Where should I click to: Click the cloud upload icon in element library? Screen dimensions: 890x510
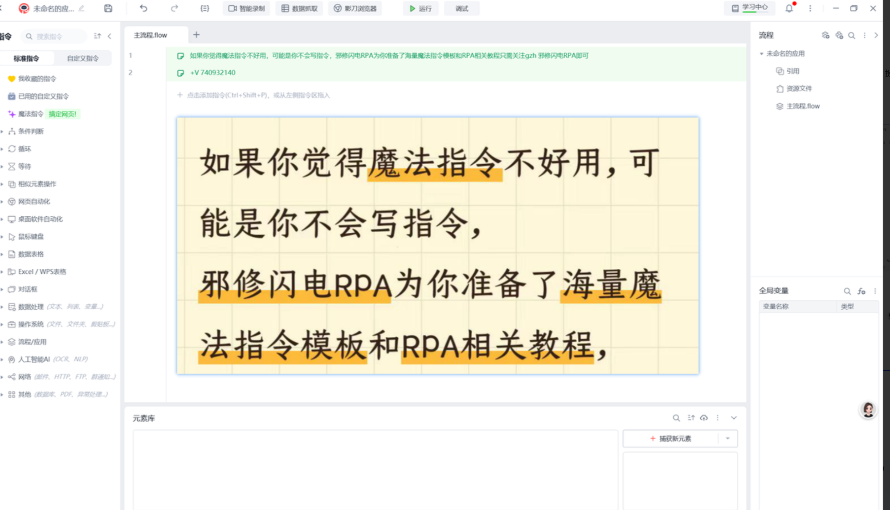coord(704,418)
